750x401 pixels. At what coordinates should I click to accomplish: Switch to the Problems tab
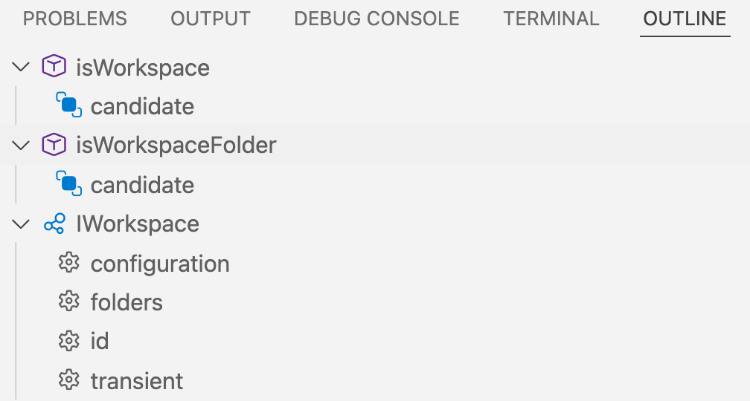point(75,19)
